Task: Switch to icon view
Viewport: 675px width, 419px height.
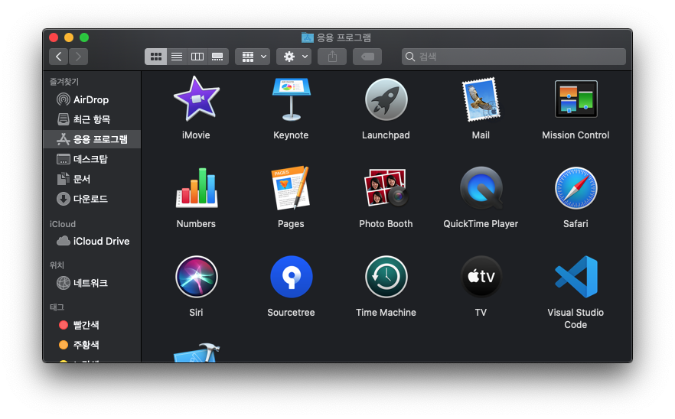Action: [x=156, y=57]
